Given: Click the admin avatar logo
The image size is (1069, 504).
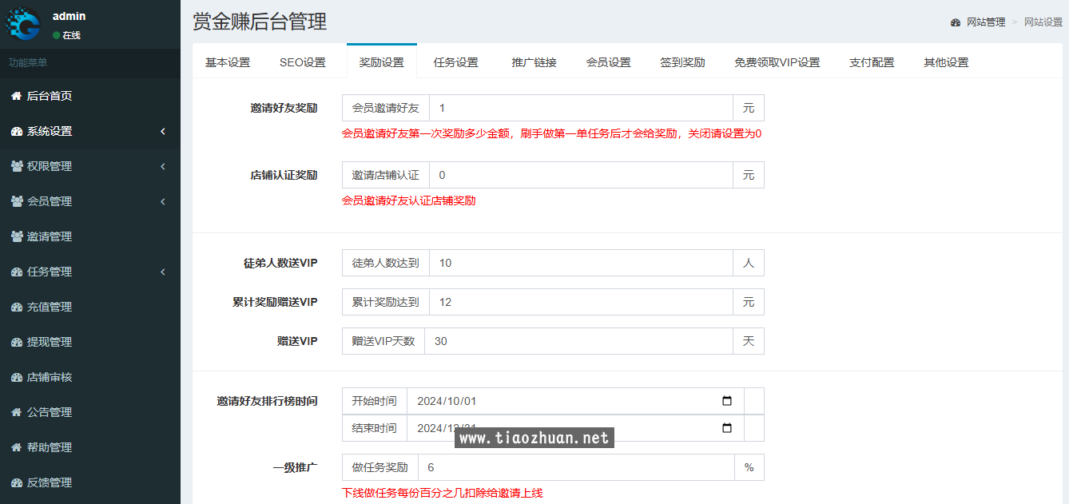Looking at the screenshot, I should (x=23, y=24).
